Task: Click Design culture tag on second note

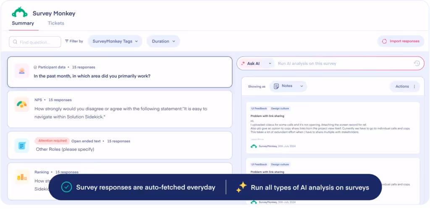Action: [280, 165]
